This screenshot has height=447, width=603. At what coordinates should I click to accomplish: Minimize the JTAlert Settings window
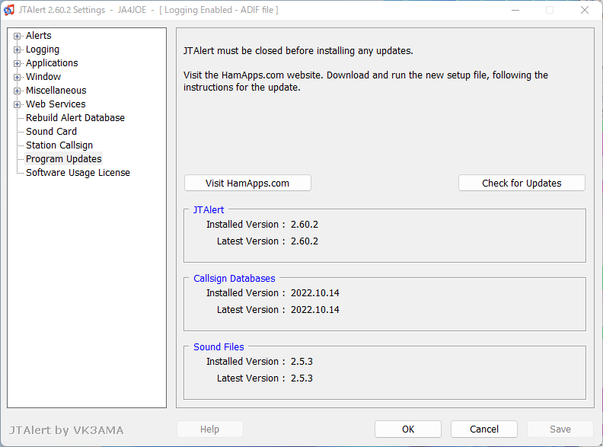(x=515, y=10)
